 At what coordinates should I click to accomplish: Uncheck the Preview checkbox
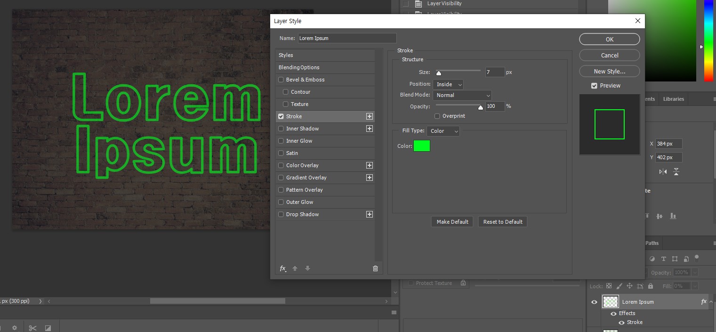tap(594, 86)
